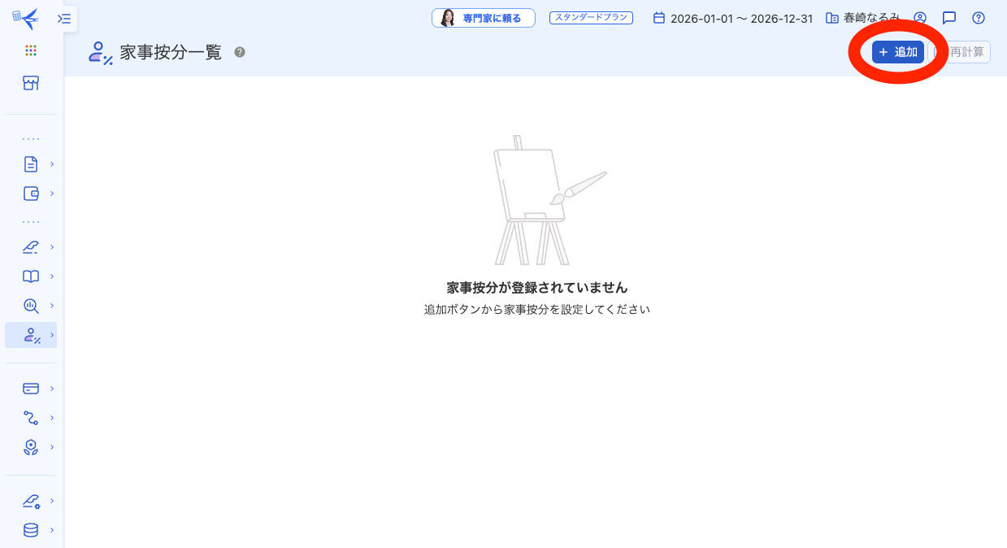The image size is (1007, 548).
Task: Expand chevron next to route connector icon
Action: point(52,418)
